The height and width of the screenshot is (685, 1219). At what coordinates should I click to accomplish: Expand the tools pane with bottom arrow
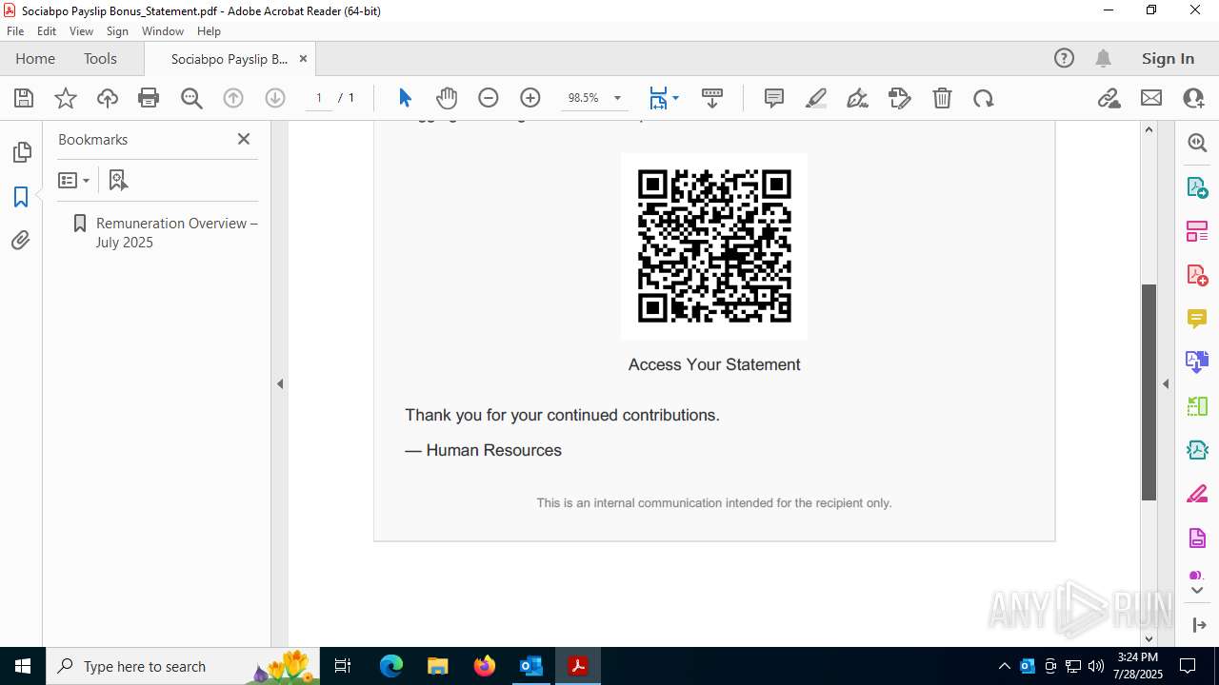click(1197, 625)
